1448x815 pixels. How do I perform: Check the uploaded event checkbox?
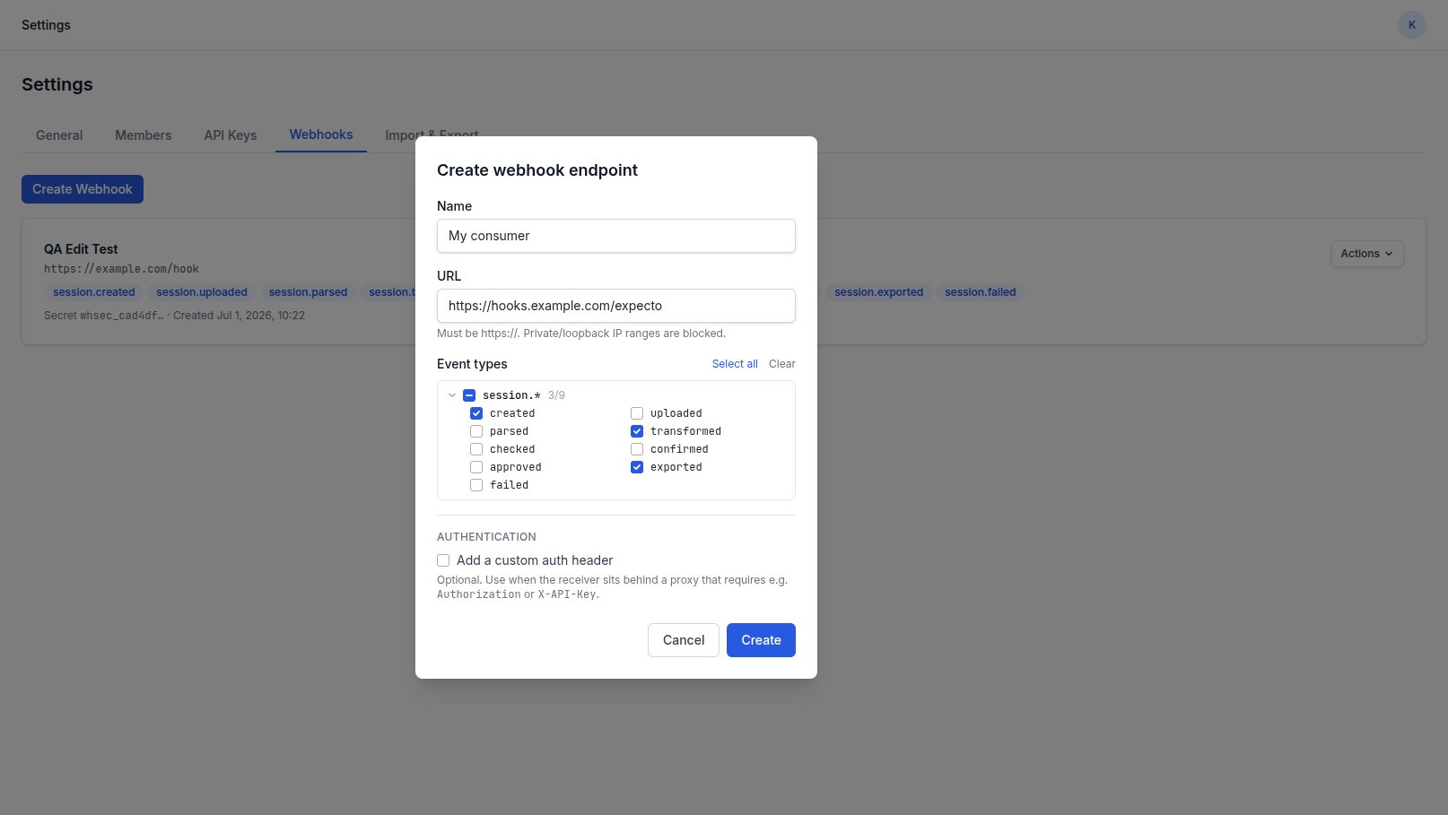(x=637, y=413)
